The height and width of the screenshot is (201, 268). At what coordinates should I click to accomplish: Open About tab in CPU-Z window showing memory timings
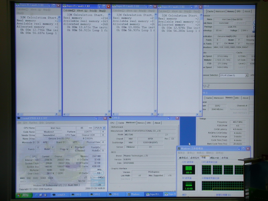[x=245, y=98]
